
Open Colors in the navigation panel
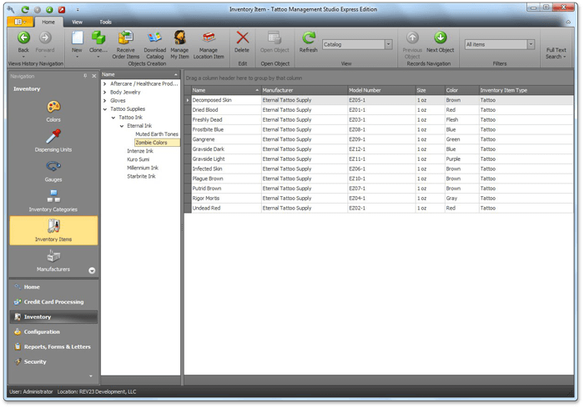pyautogui.click(x=53, y=108)
